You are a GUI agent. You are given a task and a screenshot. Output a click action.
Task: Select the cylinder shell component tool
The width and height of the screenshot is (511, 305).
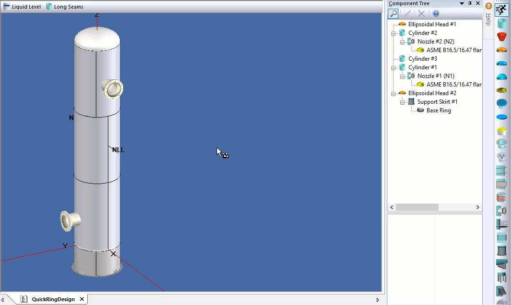click(502, 23)
